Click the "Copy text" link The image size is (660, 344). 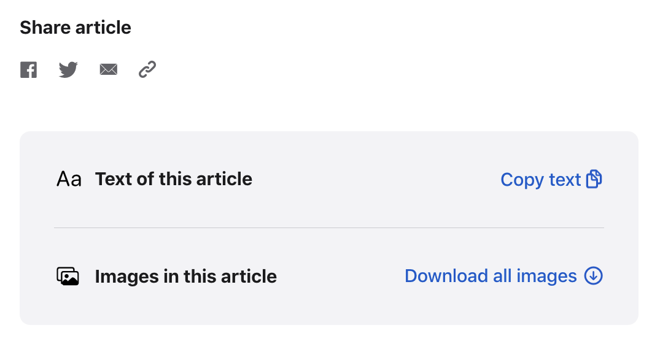540,180
